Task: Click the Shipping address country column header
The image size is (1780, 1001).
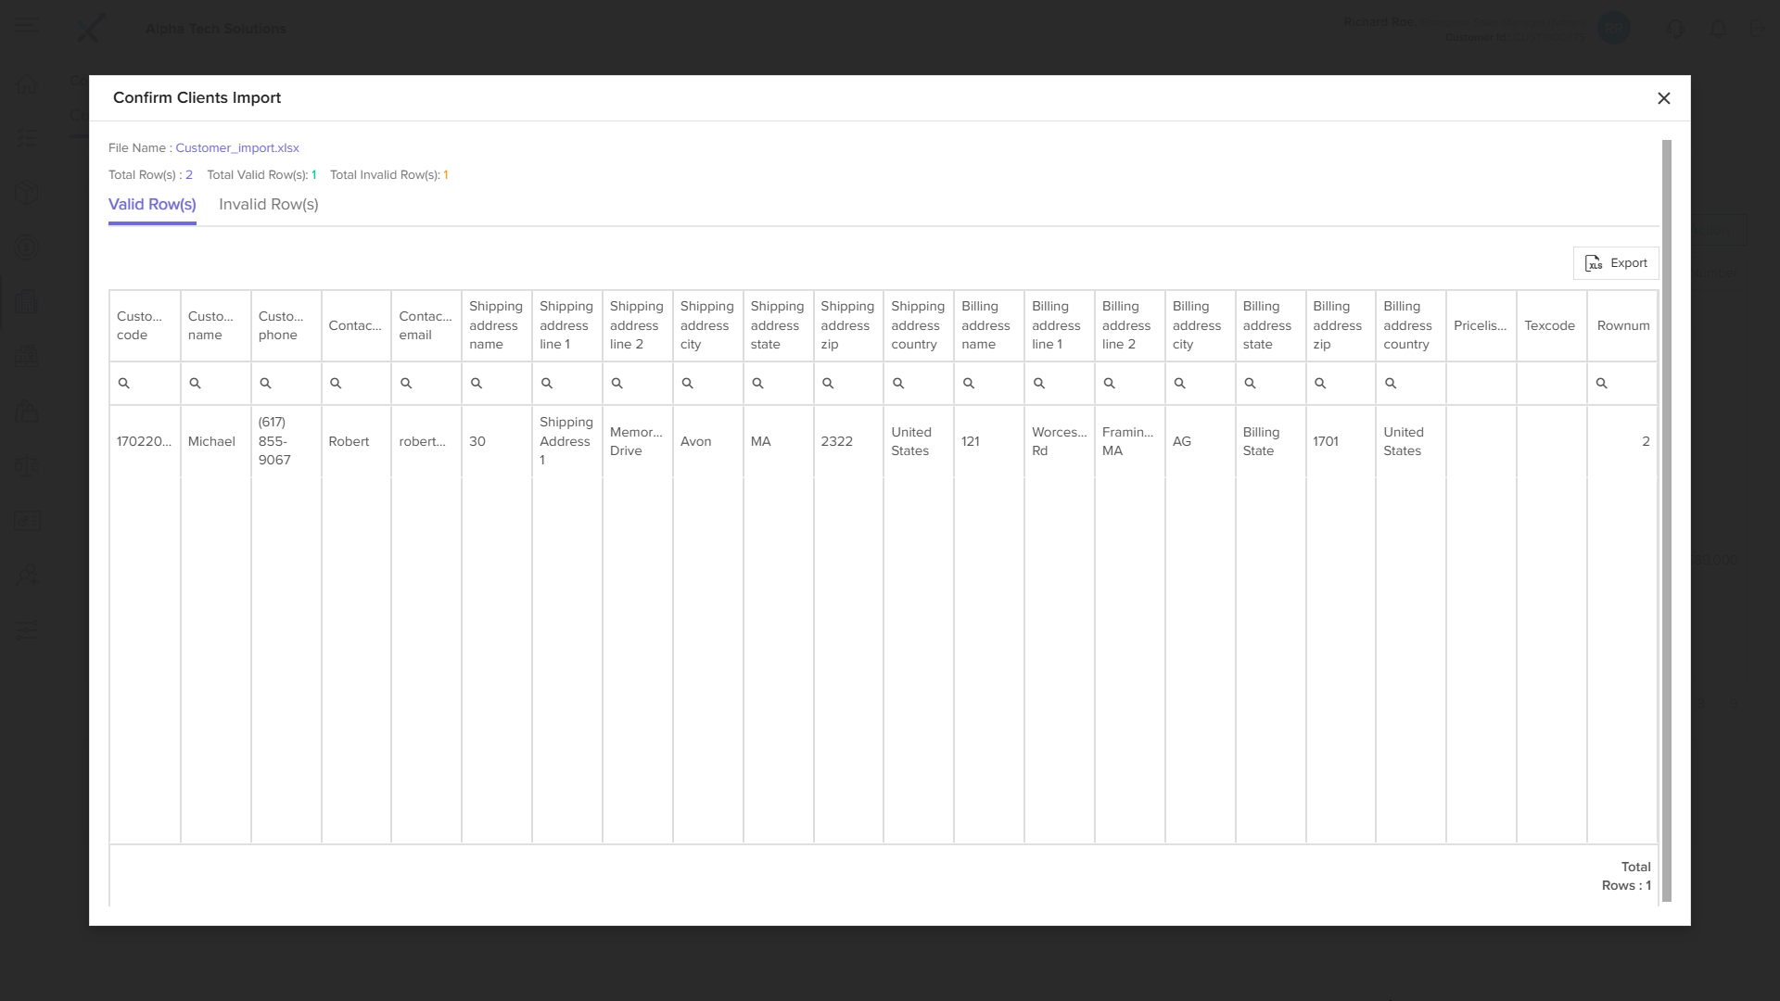Action: tap(918, 325)
